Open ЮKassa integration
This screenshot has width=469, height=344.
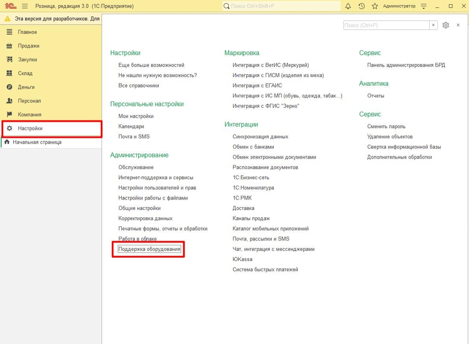click(243, 259)
